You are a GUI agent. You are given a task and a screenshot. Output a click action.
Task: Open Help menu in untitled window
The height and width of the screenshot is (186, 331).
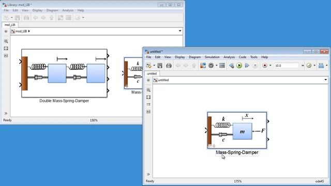(x=264, y=57)
